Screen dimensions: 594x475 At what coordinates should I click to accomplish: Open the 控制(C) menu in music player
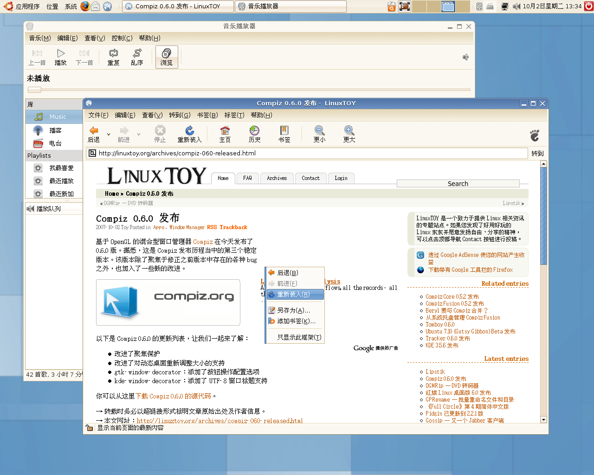point(122,38)
